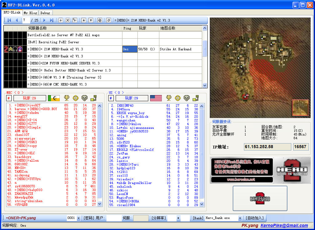Click the US team # button

click(x=111, y=98)
